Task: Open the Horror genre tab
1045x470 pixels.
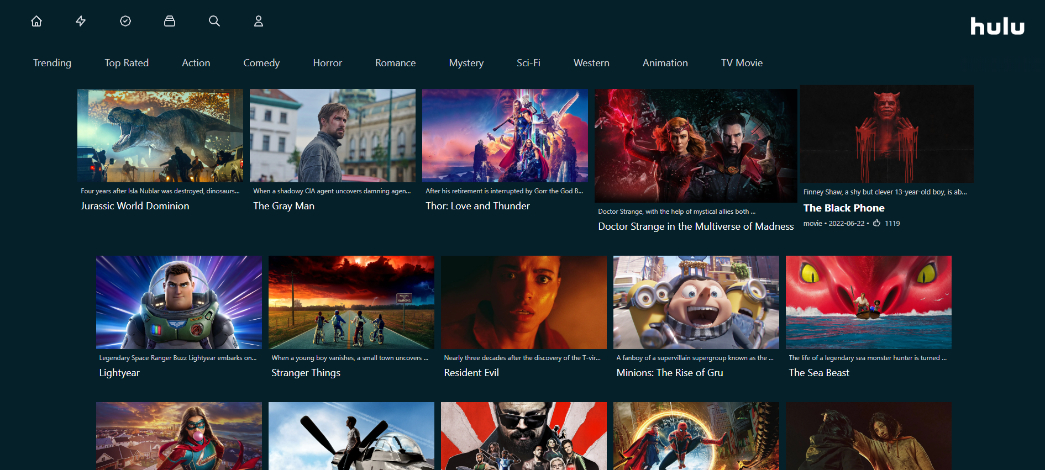Action: click(328, 63)
